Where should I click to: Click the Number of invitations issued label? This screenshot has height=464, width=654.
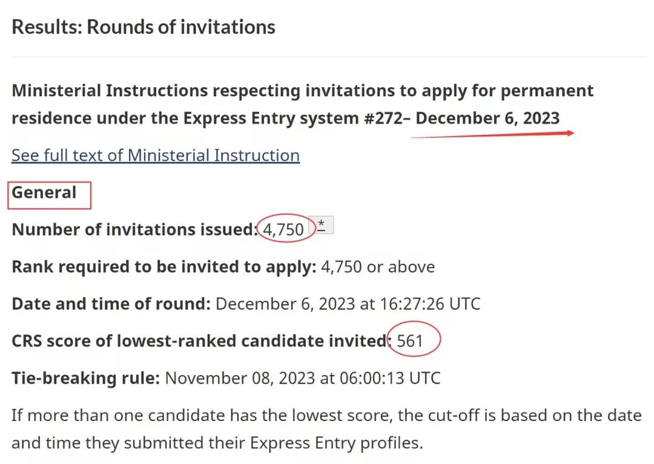tap(134, 230)
